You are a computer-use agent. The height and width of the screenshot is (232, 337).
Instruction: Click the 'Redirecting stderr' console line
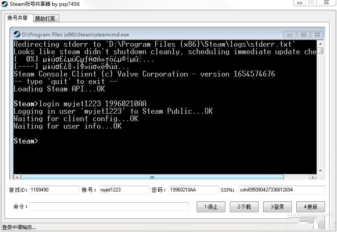click(x=154, y=44)
